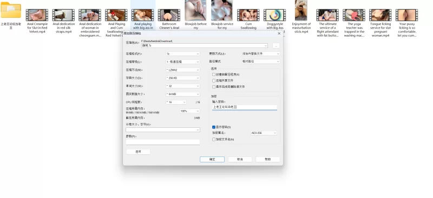Click the Options button at dialog bottom left
Image resolution: width=433 pixels, height=198 pixels.
pyautogui.click(x=138, y=152)
